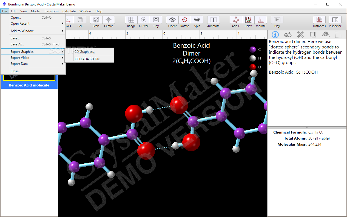Open the Edit menu
Viewport: 347px width, 217px height.
tap(14, 11)
